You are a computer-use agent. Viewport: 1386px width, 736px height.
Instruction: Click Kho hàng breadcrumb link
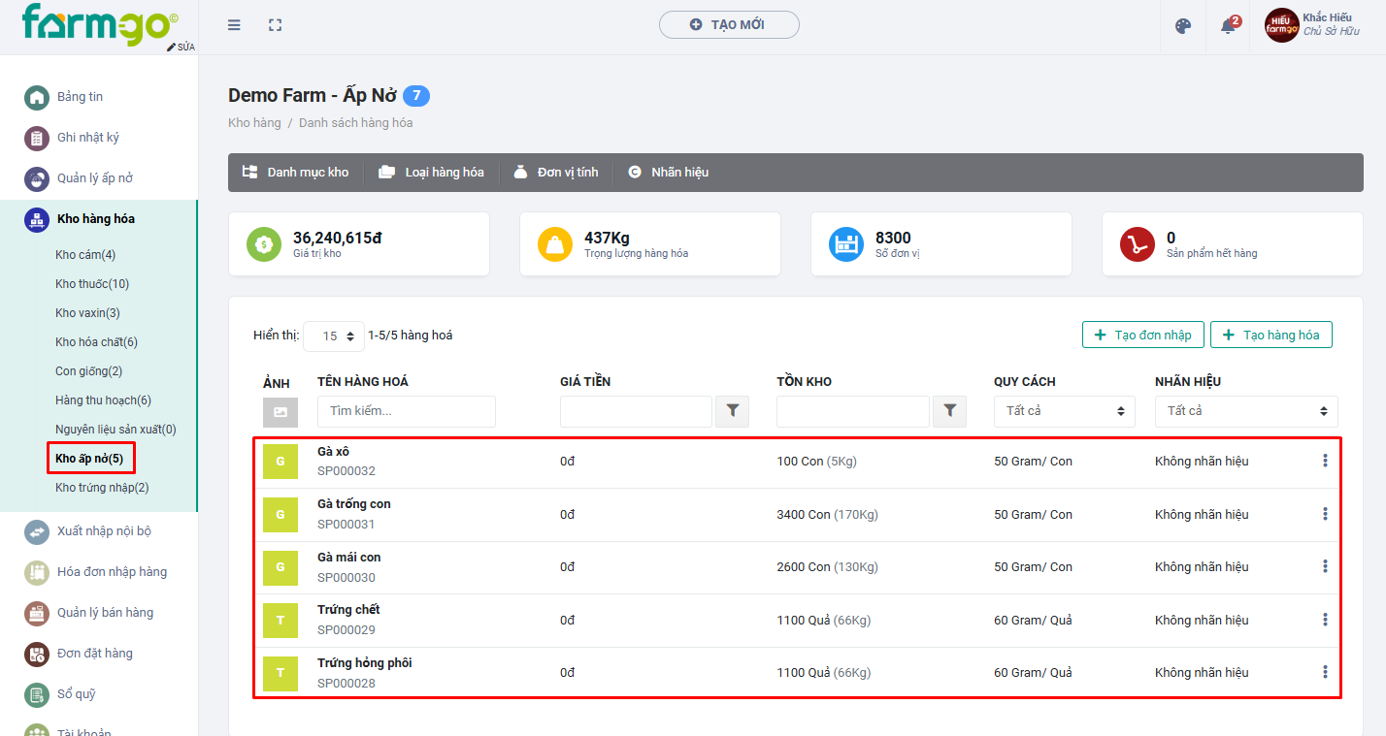(254, 123)
